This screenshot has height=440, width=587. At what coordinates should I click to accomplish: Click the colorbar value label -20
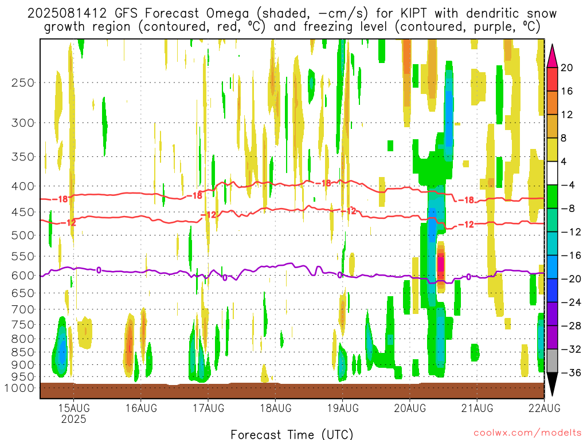tap(571, 279)
